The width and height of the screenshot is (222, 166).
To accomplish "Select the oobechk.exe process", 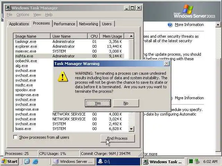I will click(x=26, y=61).
